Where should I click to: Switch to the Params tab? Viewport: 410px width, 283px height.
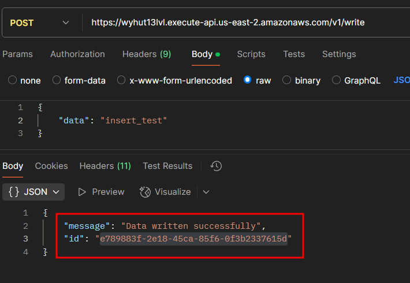[17, 54]
